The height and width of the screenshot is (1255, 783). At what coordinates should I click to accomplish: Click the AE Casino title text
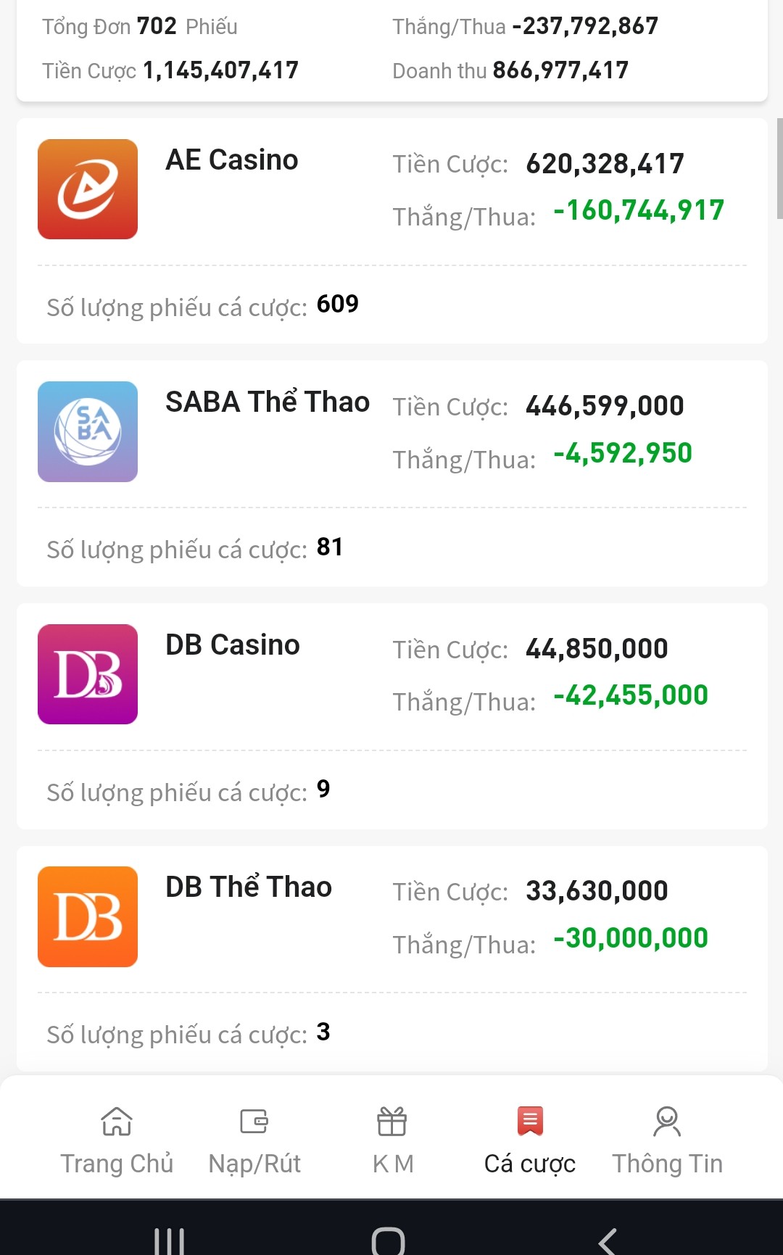coord(232,160)
